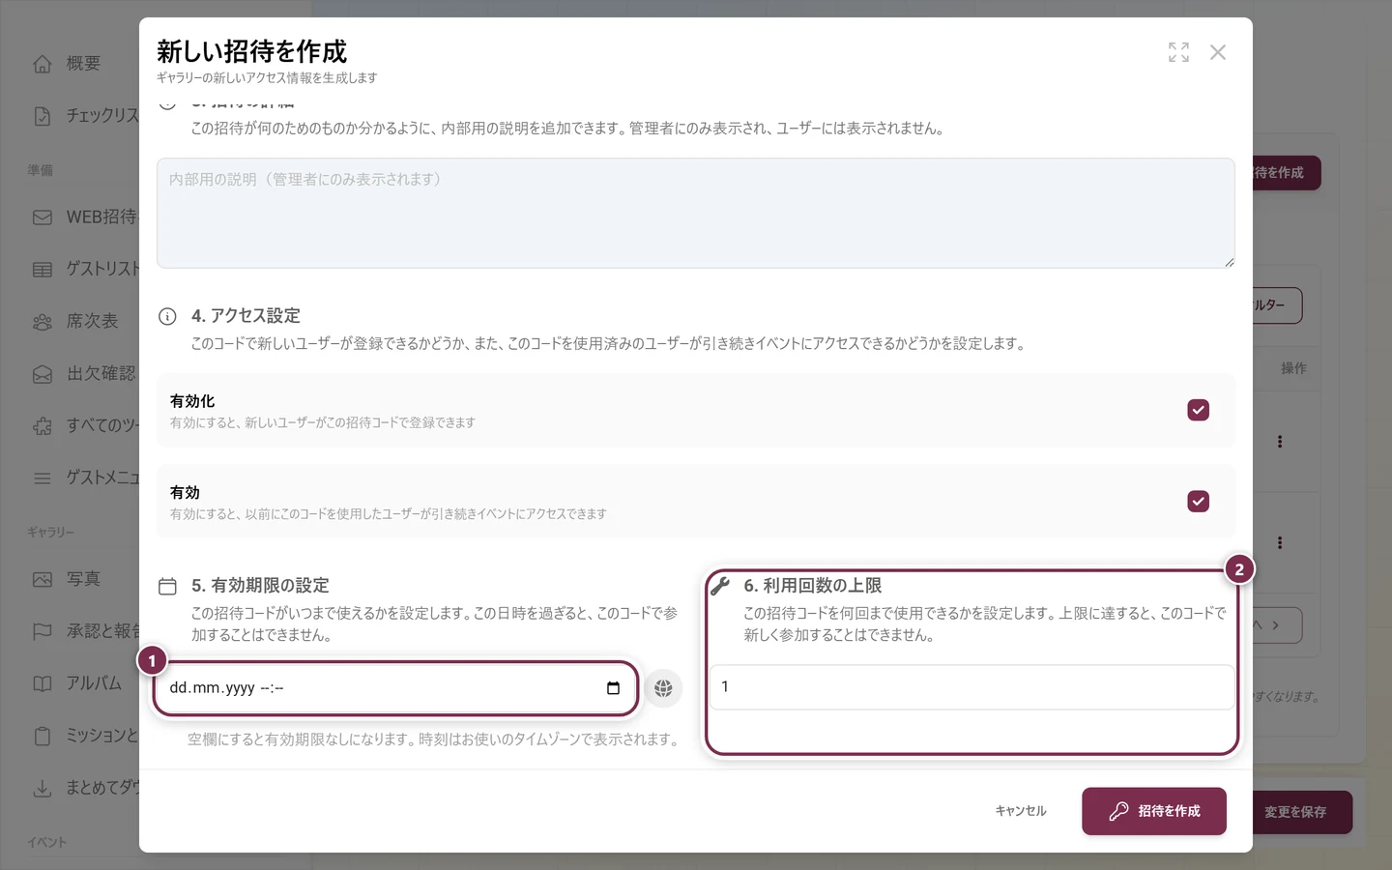Image resolution: width=1392 pixels, height=870 pixels.
Task: Toggle the 有効化 checkbox
Action: [x=1198, y=410]
